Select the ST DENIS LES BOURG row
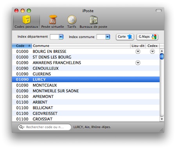 tap(86, 57)
